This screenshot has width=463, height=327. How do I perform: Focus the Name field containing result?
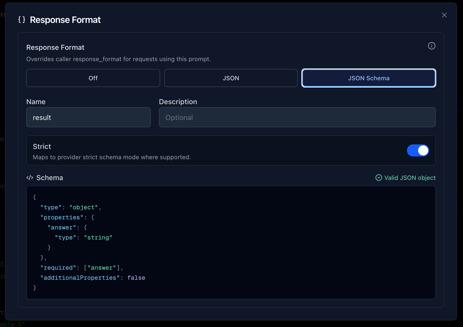[x=89, y=117]
